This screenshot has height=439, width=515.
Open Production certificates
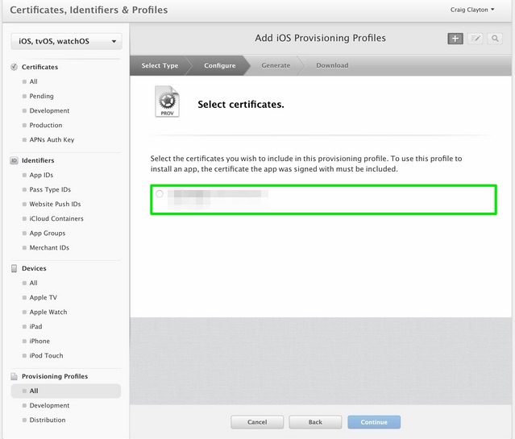(x=46, y=125)
